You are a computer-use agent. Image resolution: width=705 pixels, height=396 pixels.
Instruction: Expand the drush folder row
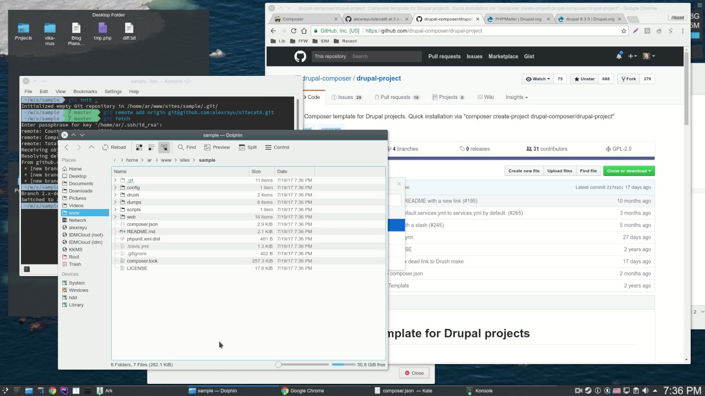tap(116, 195)
